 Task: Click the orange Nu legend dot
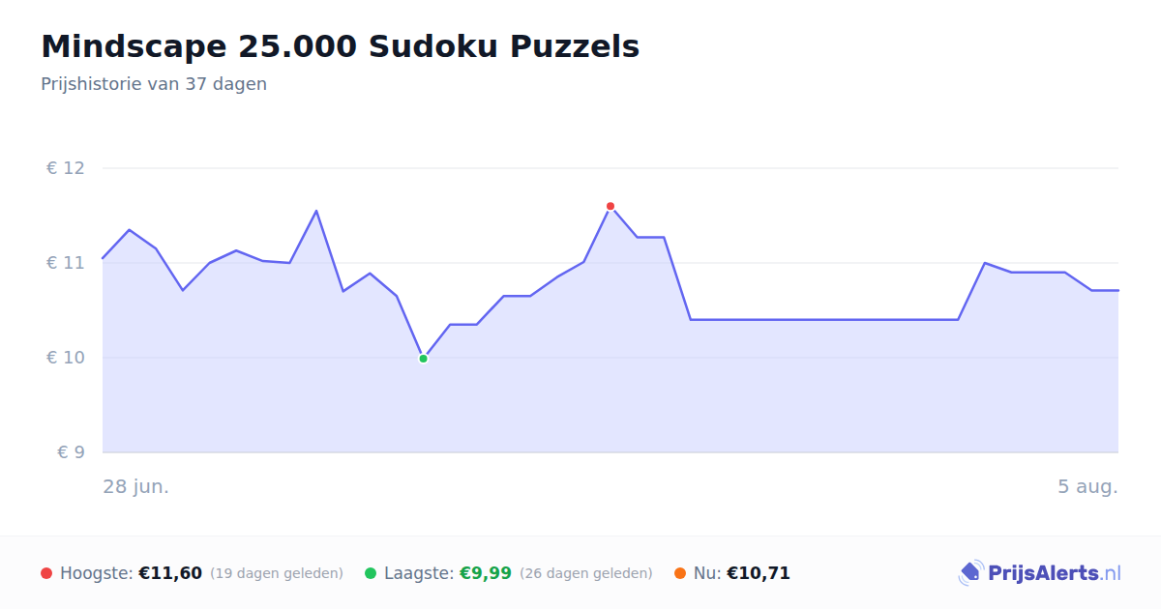click(680, 573)
